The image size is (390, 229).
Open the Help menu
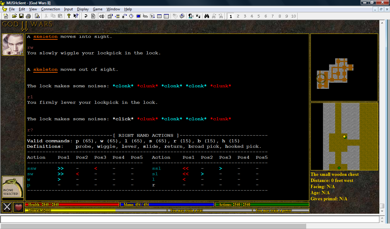click(x=128, y=9)
